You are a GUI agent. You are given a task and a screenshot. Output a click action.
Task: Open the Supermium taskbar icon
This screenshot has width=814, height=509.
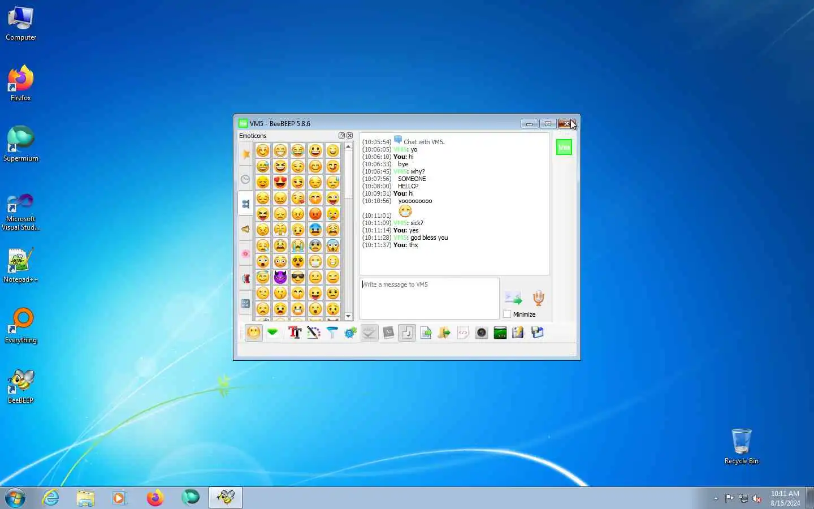click(x=190, y=498)
